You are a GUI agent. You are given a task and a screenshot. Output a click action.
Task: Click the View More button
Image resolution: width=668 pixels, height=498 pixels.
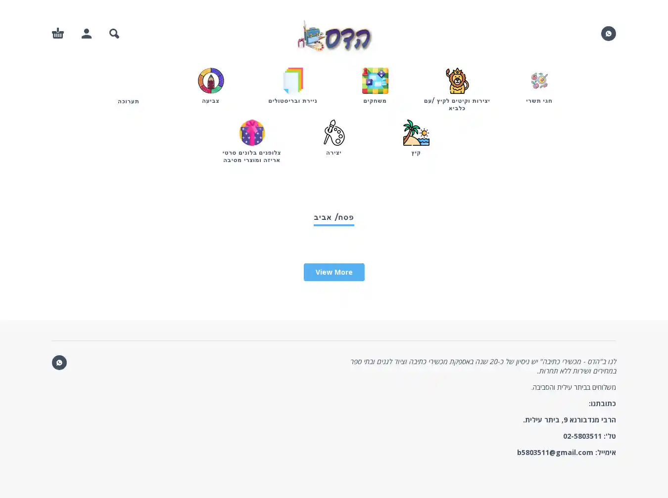(334, 272)
